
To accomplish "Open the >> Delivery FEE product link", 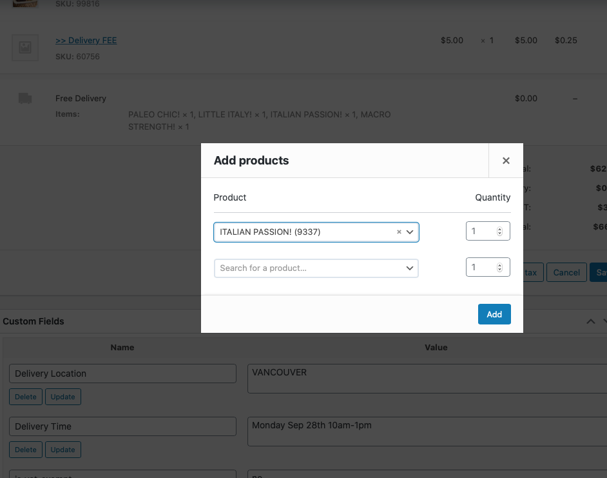I will coord(86,41).
